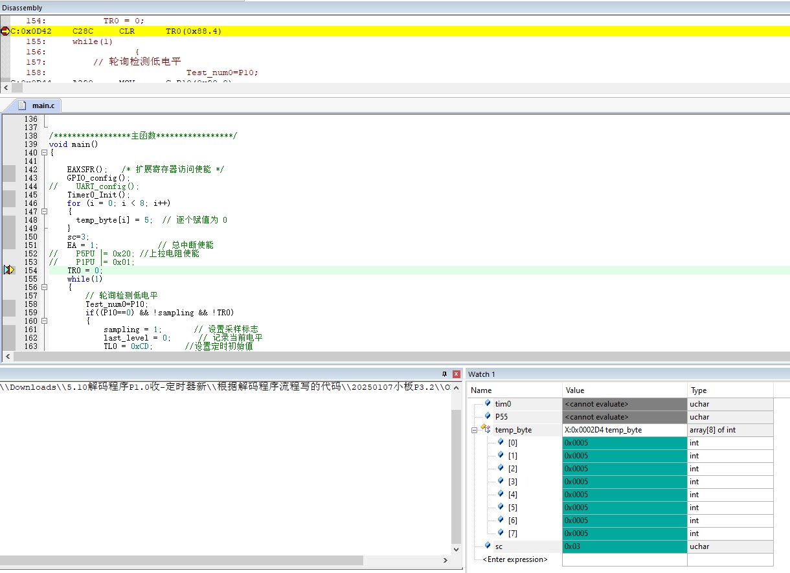Collapse the for-loop fold at line 147
This screenshot has height=573, width=790.
44,212
